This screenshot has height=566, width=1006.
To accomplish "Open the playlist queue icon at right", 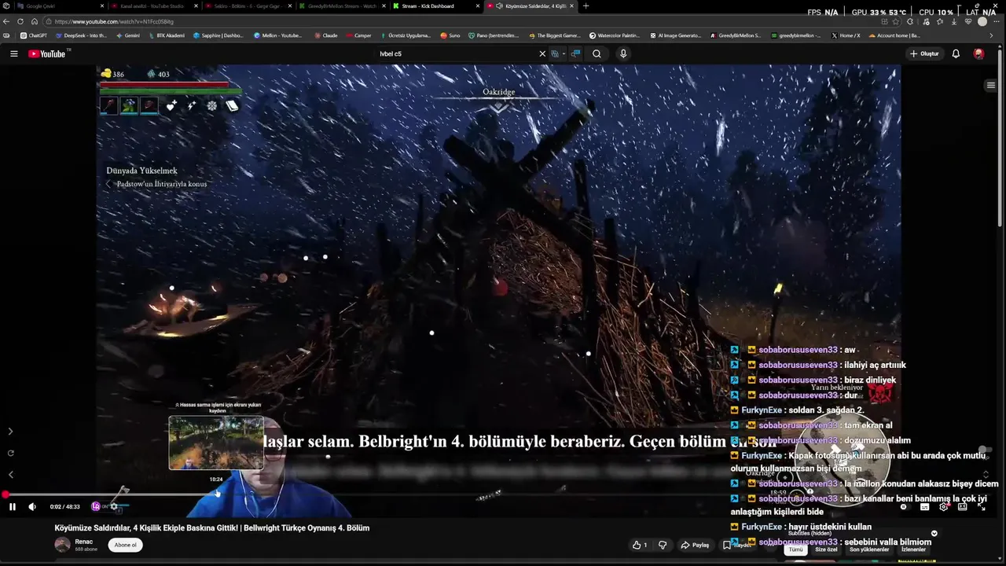I will pyautogui.click(x=991, y=85).
